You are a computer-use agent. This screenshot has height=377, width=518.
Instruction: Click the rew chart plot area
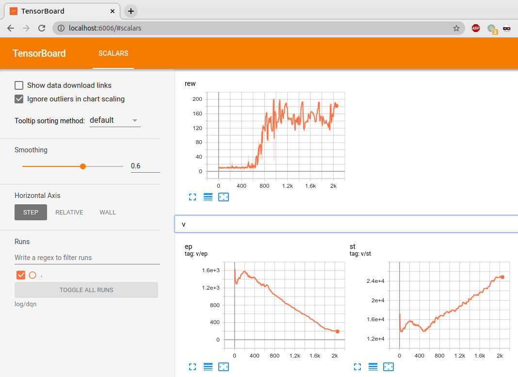pos(275,136)
